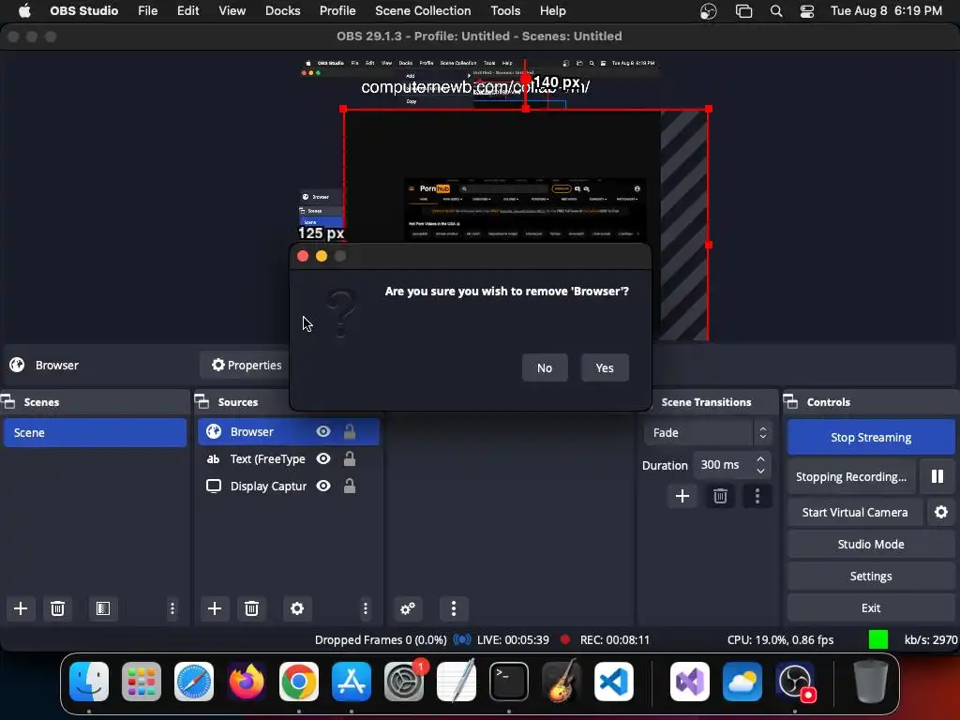Select the Display Capture source row
This screenshot has height=720, width=960.
289,486
